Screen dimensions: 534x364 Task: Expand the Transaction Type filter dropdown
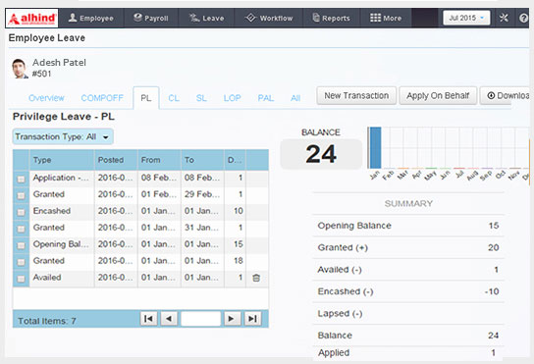point(63,137)
